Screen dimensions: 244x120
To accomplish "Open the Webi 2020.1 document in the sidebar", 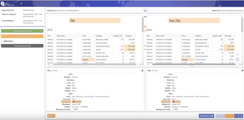I will [x=9, y=41].
